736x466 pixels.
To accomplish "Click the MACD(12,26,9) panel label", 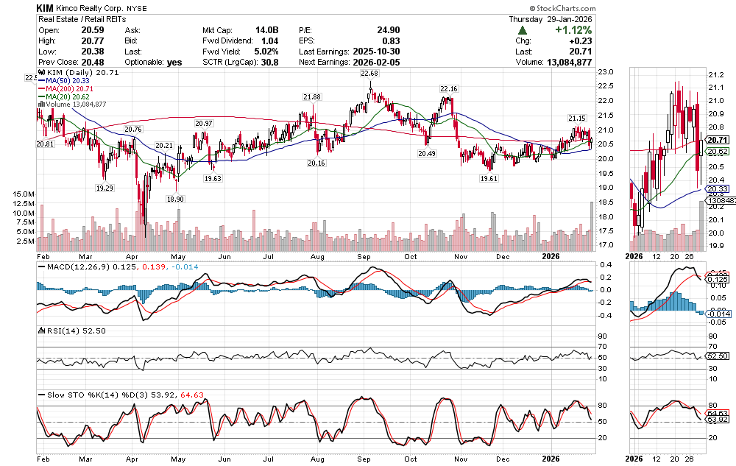I will click(x=69, y=266).
